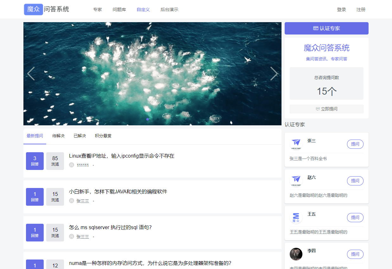The height and width of the screenshot is (269, 392).
Task: Open question about numa 内存访问方式
Action: point(150,263)
